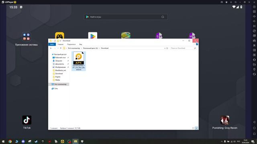Open the Главная ribbon tab
257x144 pixels.
pos(61,44)
